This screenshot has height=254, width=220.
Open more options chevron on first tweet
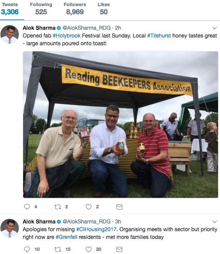pos(215,28)
